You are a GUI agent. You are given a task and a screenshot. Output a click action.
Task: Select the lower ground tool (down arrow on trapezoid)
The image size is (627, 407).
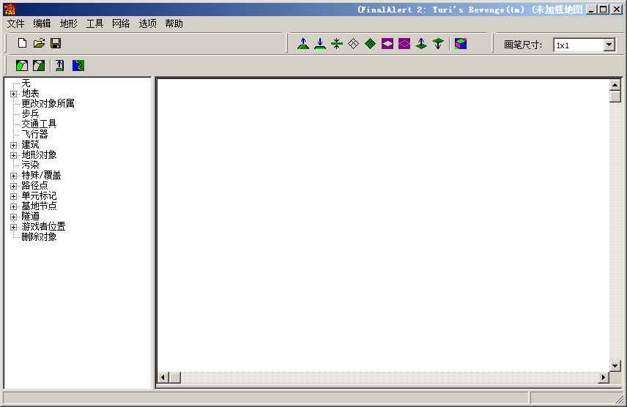(320, 44)
